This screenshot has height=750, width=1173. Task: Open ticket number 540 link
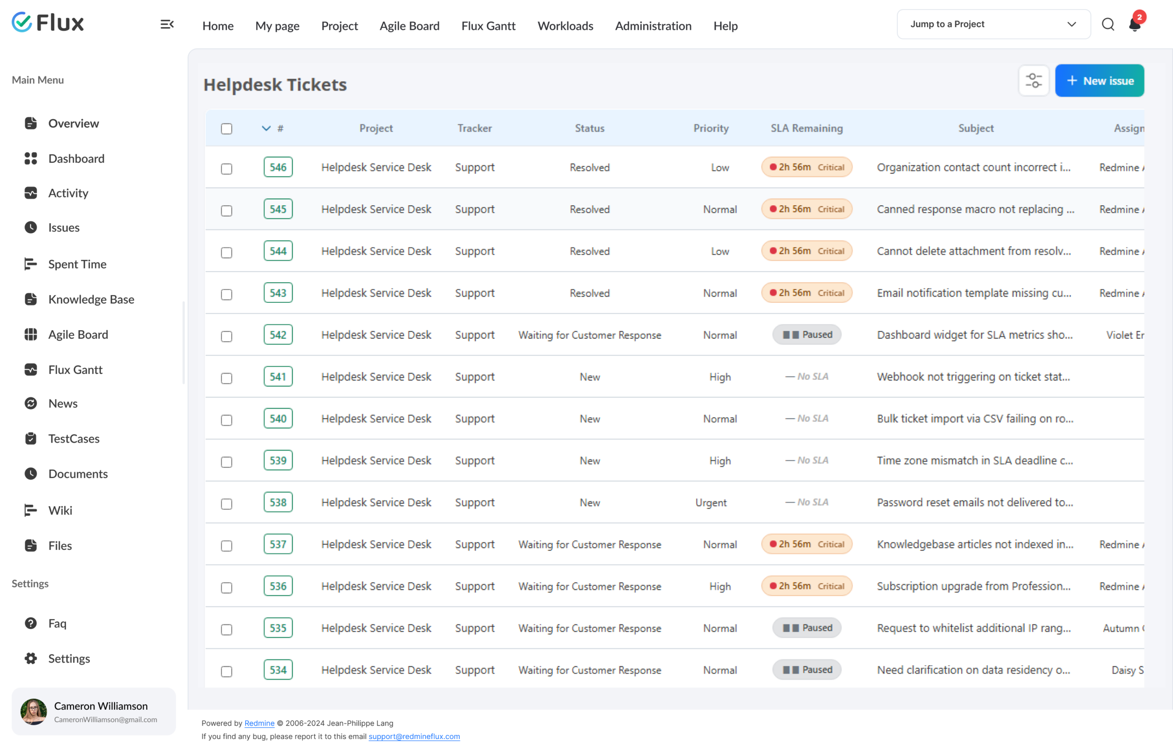[x=278, y=418]
